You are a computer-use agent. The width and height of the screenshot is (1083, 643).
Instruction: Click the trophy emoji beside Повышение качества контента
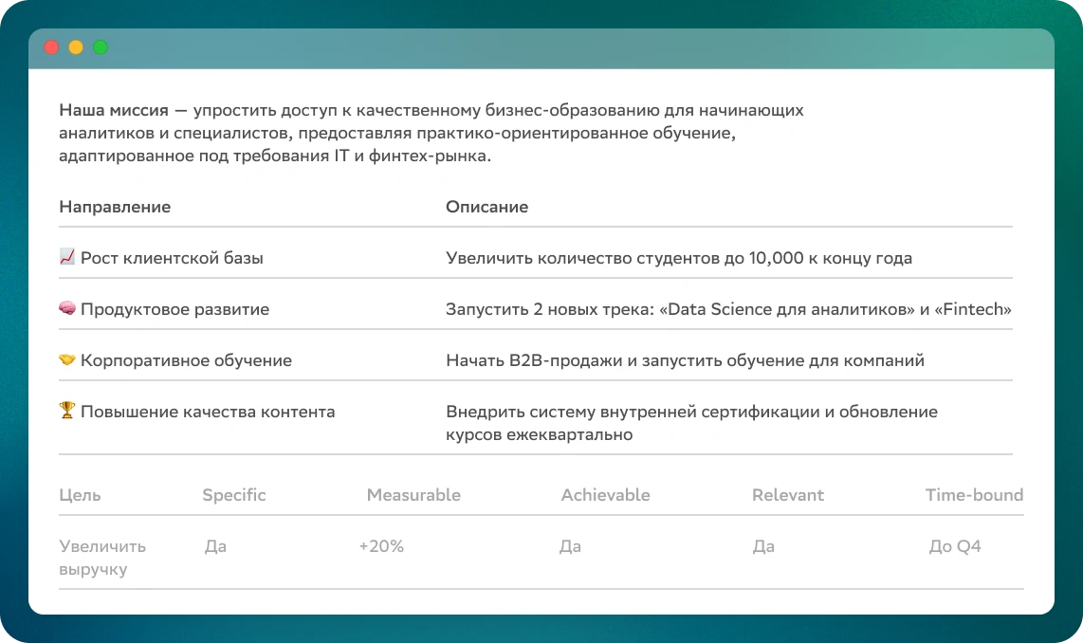click(x=66, y=412)
